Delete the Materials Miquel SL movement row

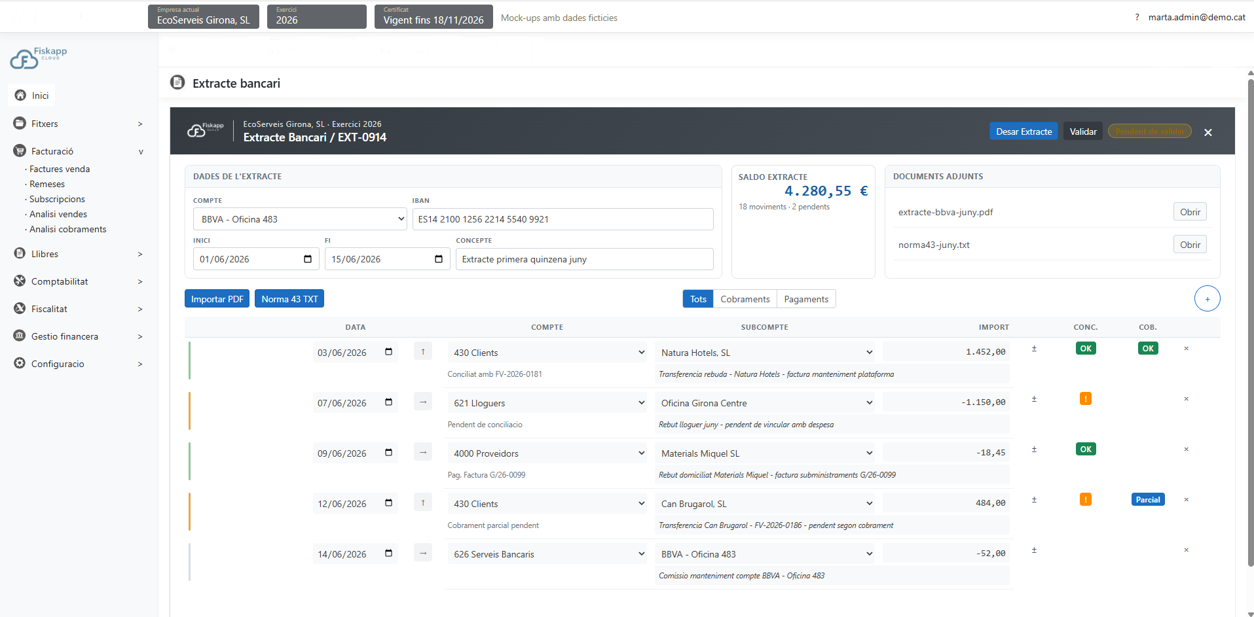click(x=1186, y=450)
